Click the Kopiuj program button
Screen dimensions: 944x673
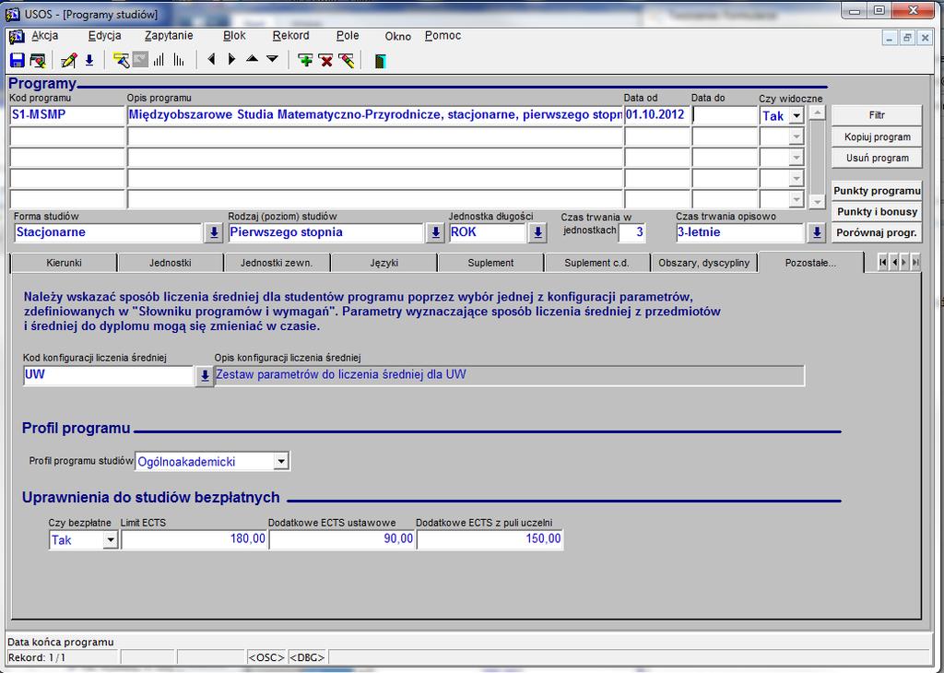(x=877, y=137)
